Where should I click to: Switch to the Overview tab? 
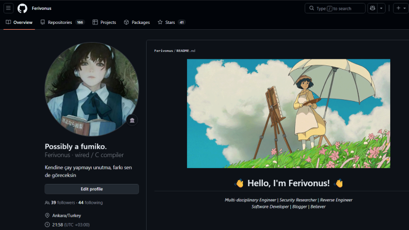(19, 22)
